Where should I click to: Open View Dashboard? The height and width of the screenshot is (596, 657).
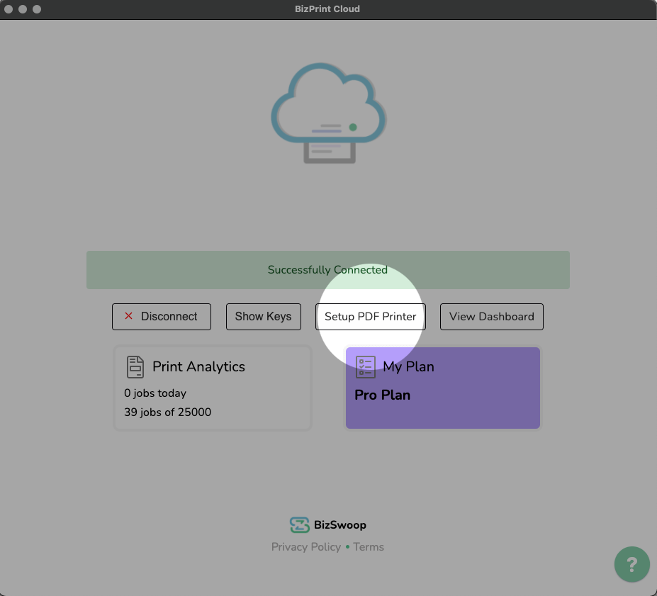pos(491,317)
